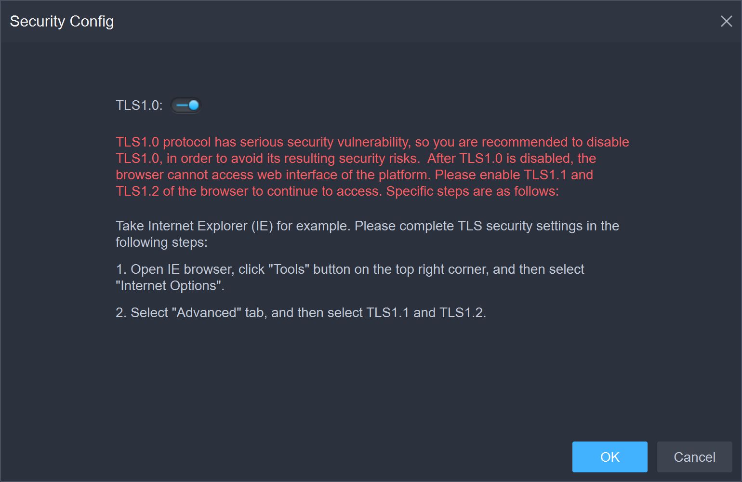The width and height of the screenshot is (742, 482).
Task: Click the "following steps:" line
Action: (161, 242)
